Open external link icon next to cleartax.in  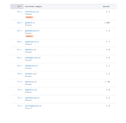tap(35, 50)
